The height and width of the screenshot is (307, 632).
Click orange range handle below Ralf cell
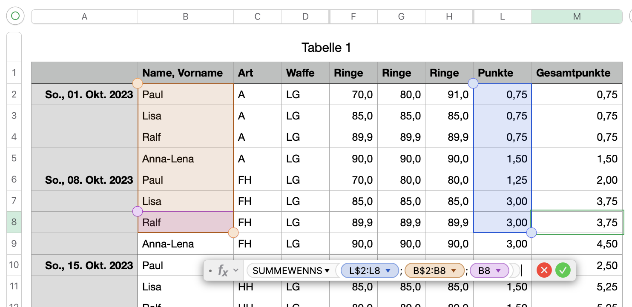[233, 233]
